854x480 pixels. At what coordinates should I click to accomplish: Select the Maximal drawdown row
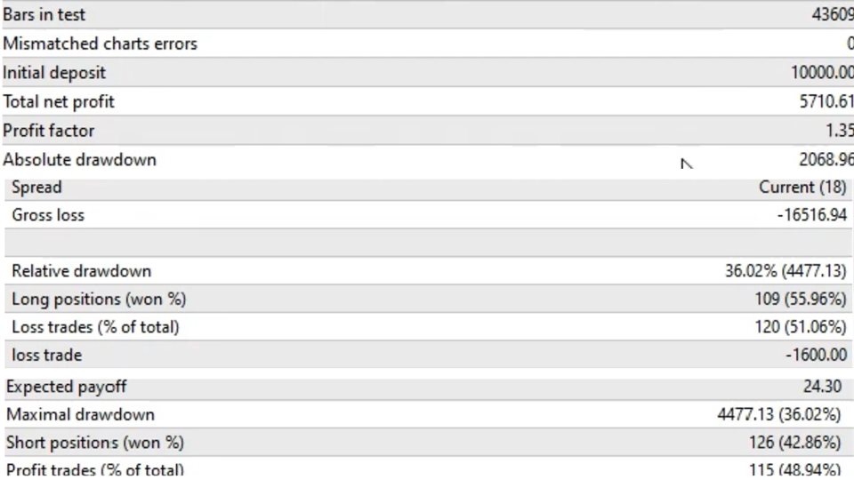tap(428, 415)
